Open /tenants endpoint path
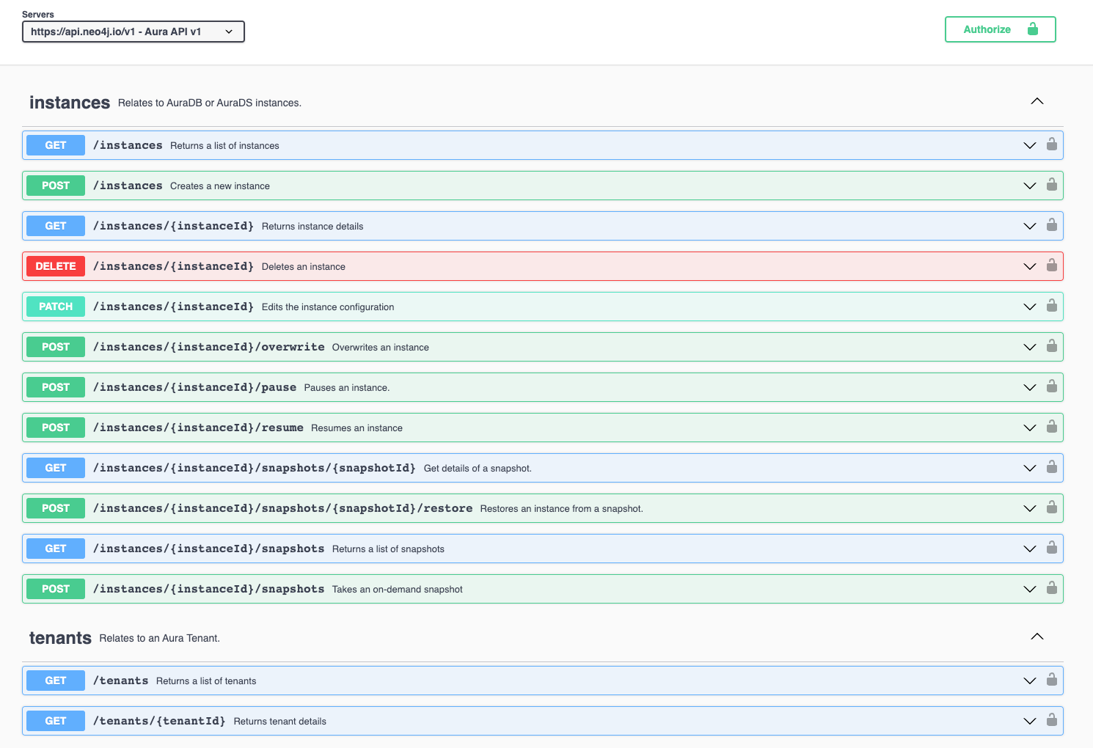 click(120, 681)
